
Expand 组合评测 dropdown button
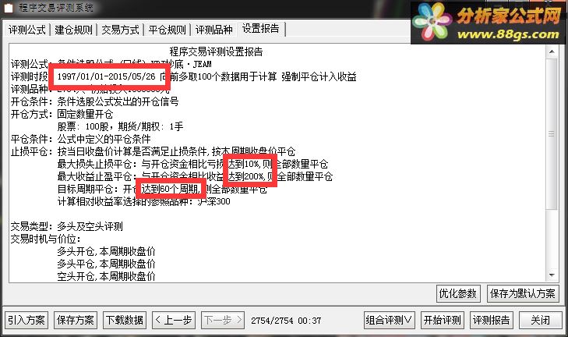click(x=390, y=320)
